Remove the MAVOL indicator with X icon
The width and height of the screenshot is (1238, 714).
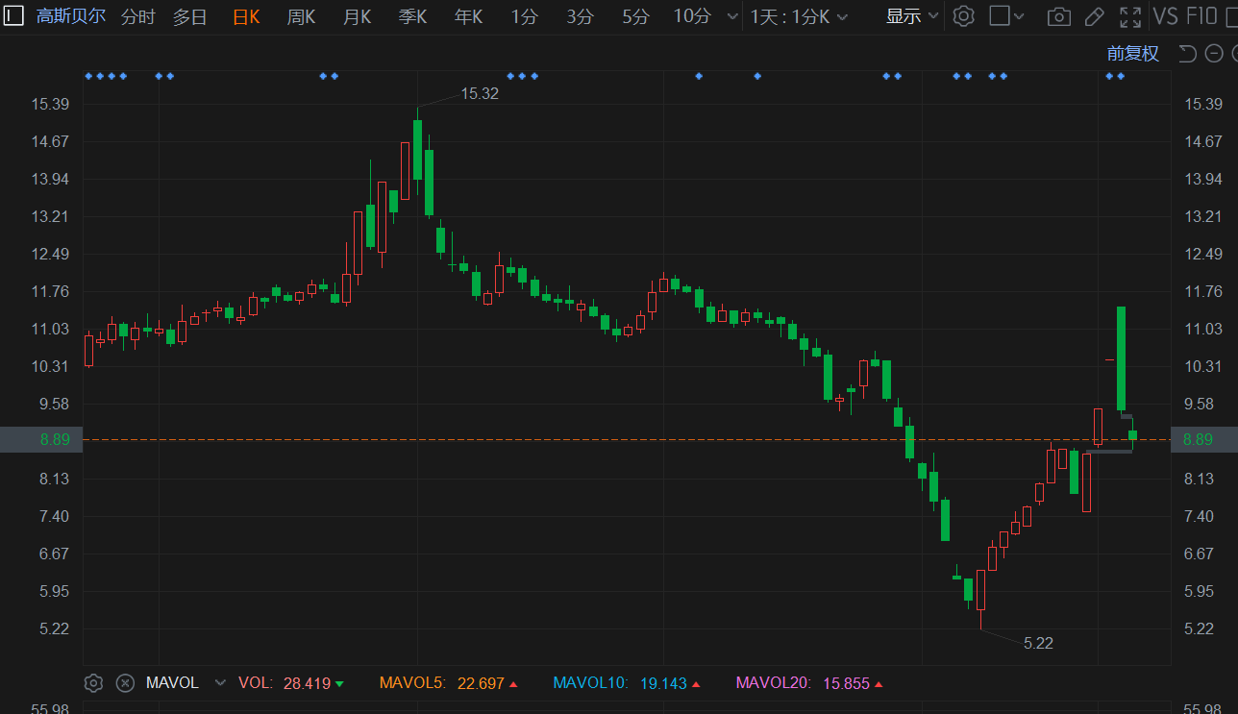point(125,683)
